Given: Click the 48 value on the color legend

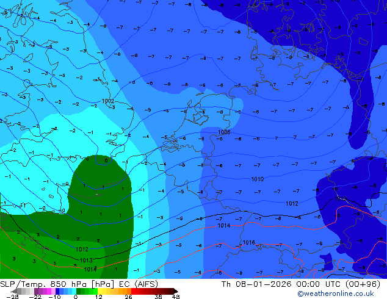Looking at the screenshot, I should [x=176, y=297].
